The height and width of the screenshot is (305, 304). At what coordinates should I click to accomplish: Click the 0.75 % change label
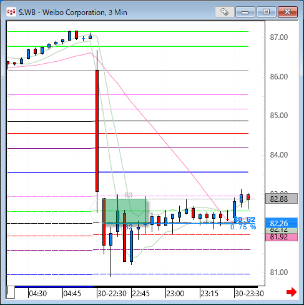(x=243, y=227)
